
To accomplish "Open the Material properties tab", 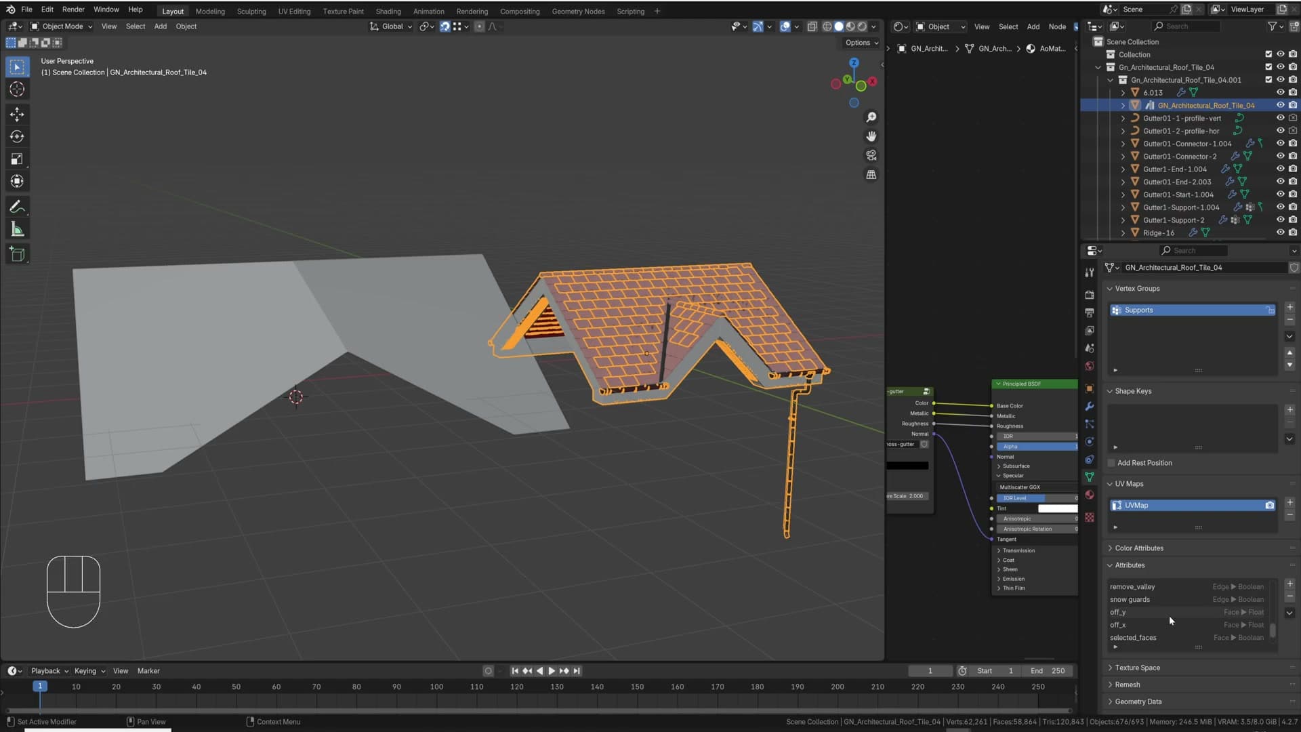I will tap(1090, 495).
